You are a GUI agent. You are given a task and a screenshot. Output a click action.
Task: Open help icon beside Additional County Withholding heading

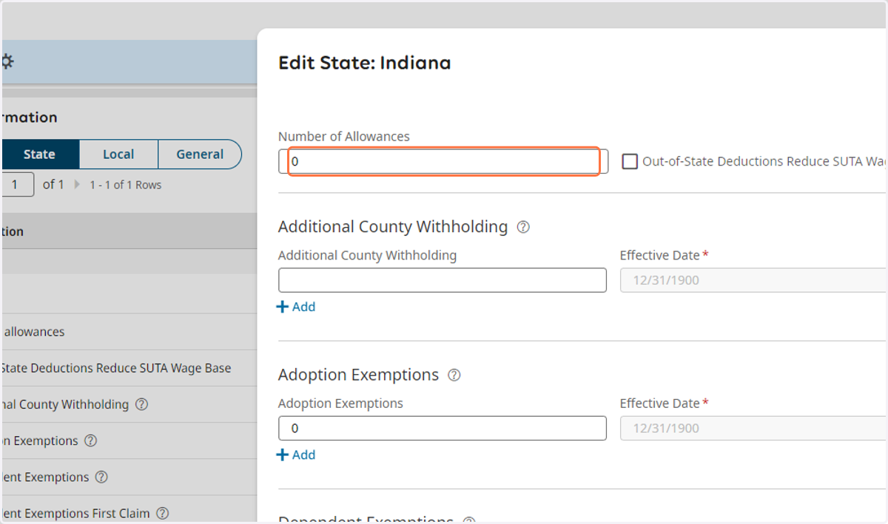pos(523,227)
